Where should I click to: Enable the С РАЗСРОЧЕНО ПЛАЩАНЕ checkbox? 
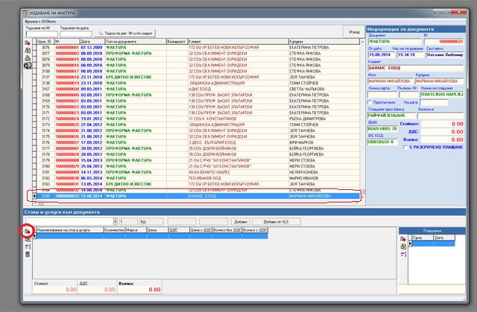pyautogui.click(x=405, y=147)
